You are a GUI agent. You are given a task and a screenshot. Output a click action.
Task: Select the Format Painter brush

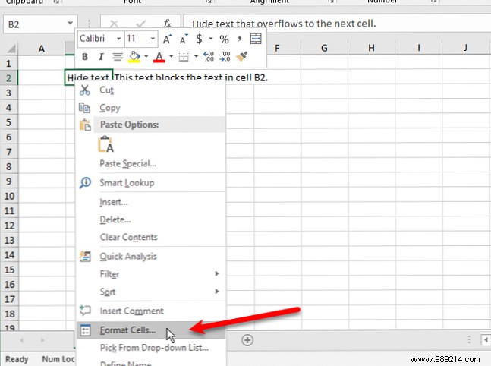click(242, 56)
